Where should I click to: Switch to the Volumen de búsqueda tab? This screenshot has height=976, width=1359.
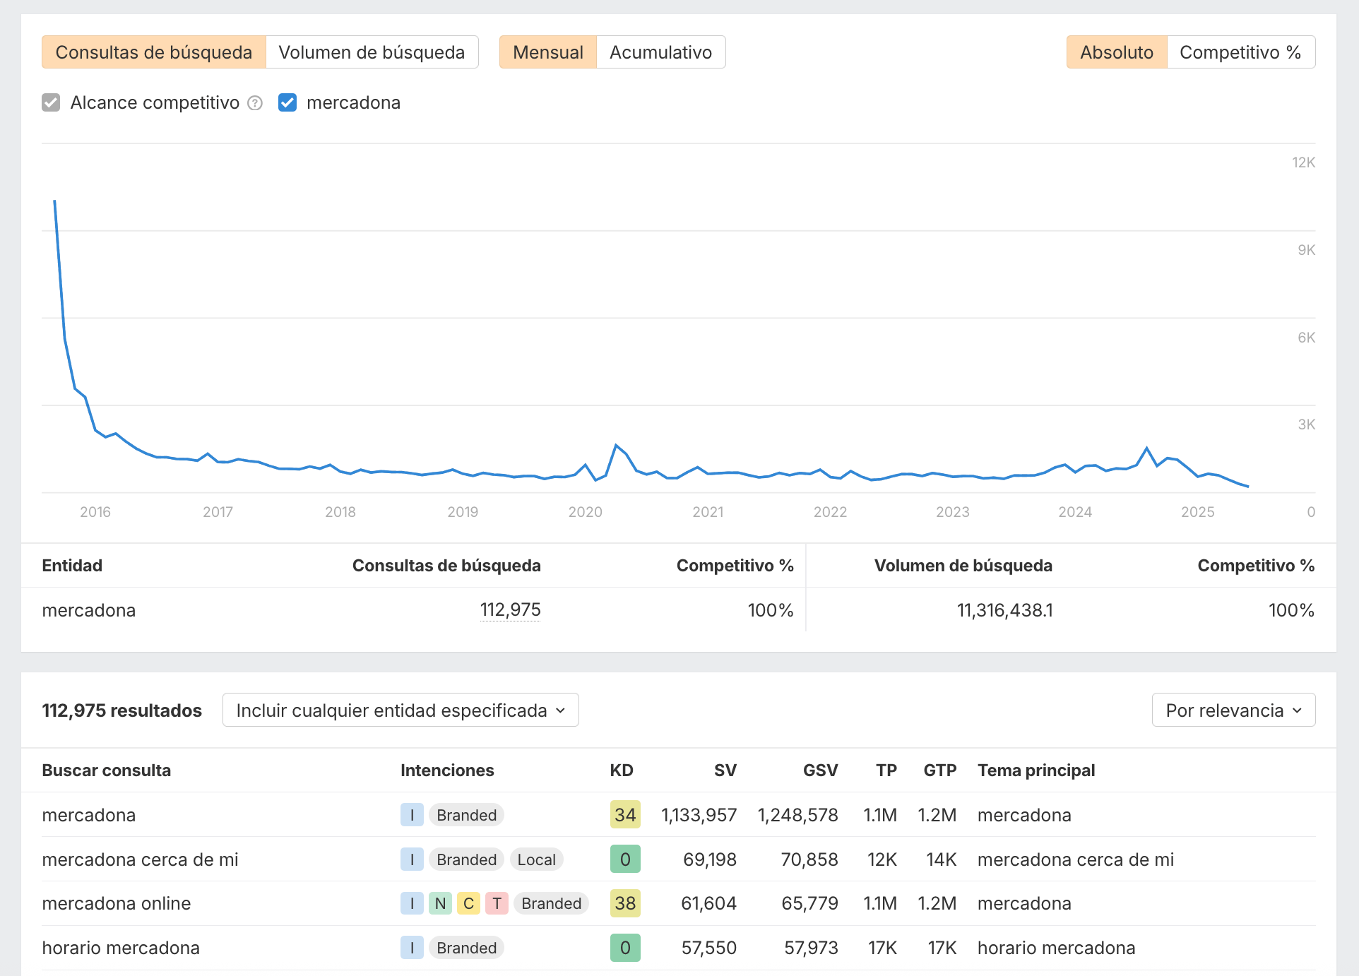[x=372, y=52]
